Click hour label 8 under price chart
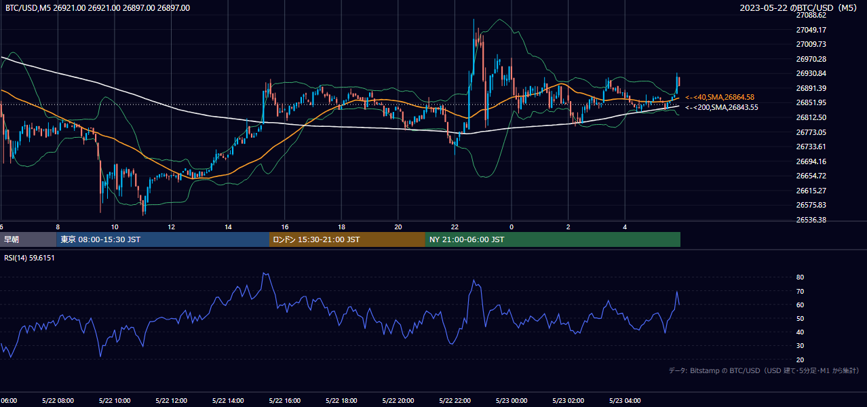This screenshot has height=407, width=867. pos(58,227)
